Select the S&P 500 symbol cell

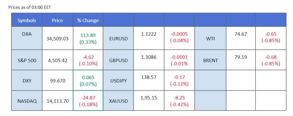coord(27,61)
